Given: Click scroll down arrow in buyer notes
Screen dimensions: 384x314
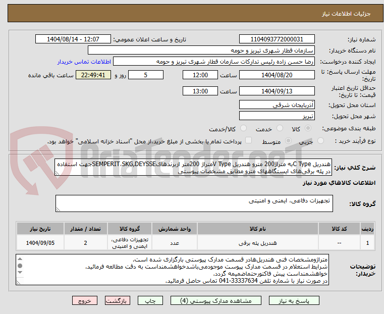Looking at the screenshot, I should tap(20, 273).
